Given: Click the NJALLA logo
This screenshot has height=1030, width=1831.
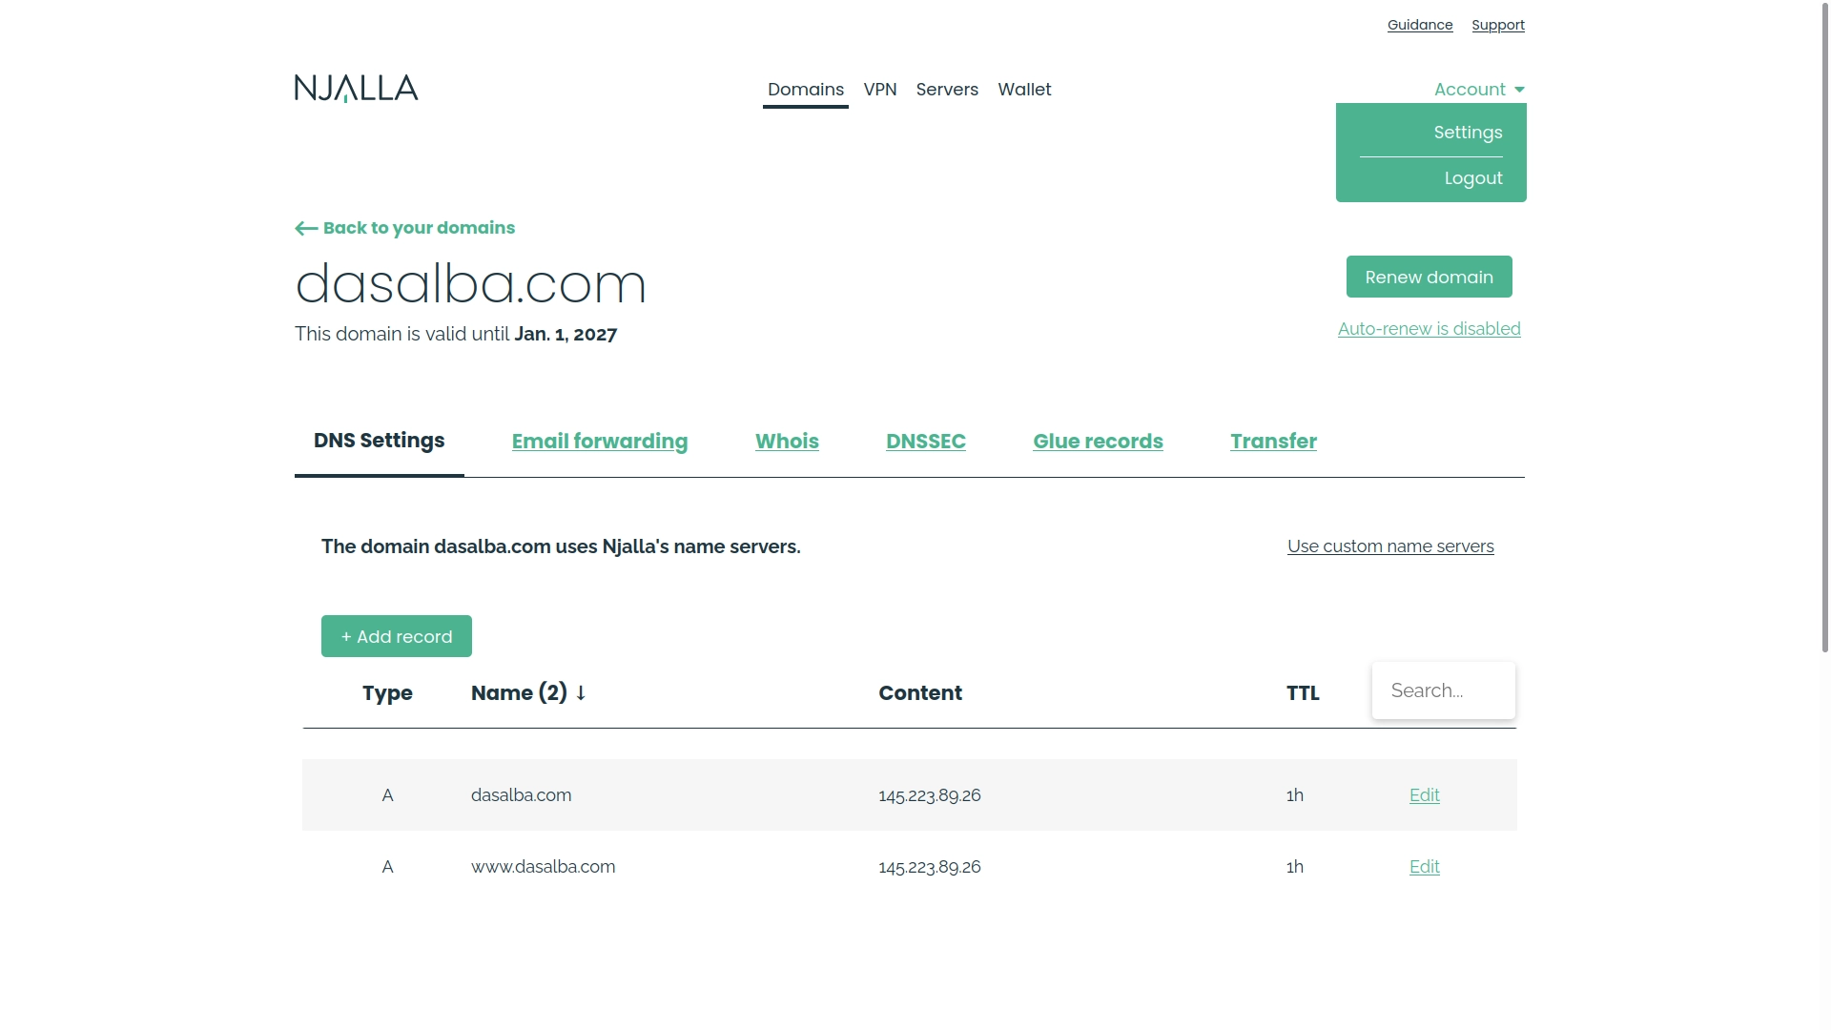Looking at the screenshot, I should coord(355,88).
